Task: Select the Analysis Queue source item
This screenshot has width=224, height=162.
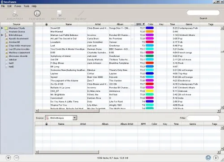Action: tap(17, 32)
